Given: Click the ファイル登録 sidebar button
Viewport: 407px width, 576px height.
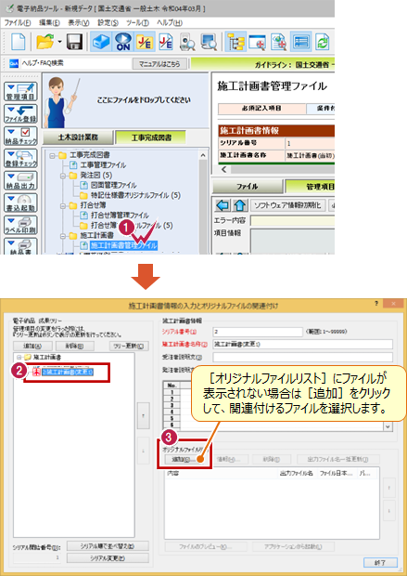Looking at the screenshot, I should click(x=21, y=114).
